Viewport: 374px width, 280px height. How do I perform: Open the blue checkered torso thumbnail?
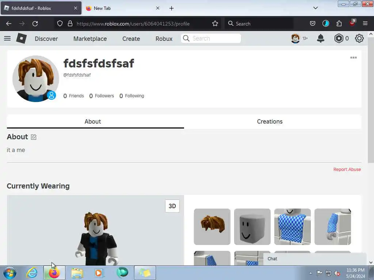(x=293, y=227)
